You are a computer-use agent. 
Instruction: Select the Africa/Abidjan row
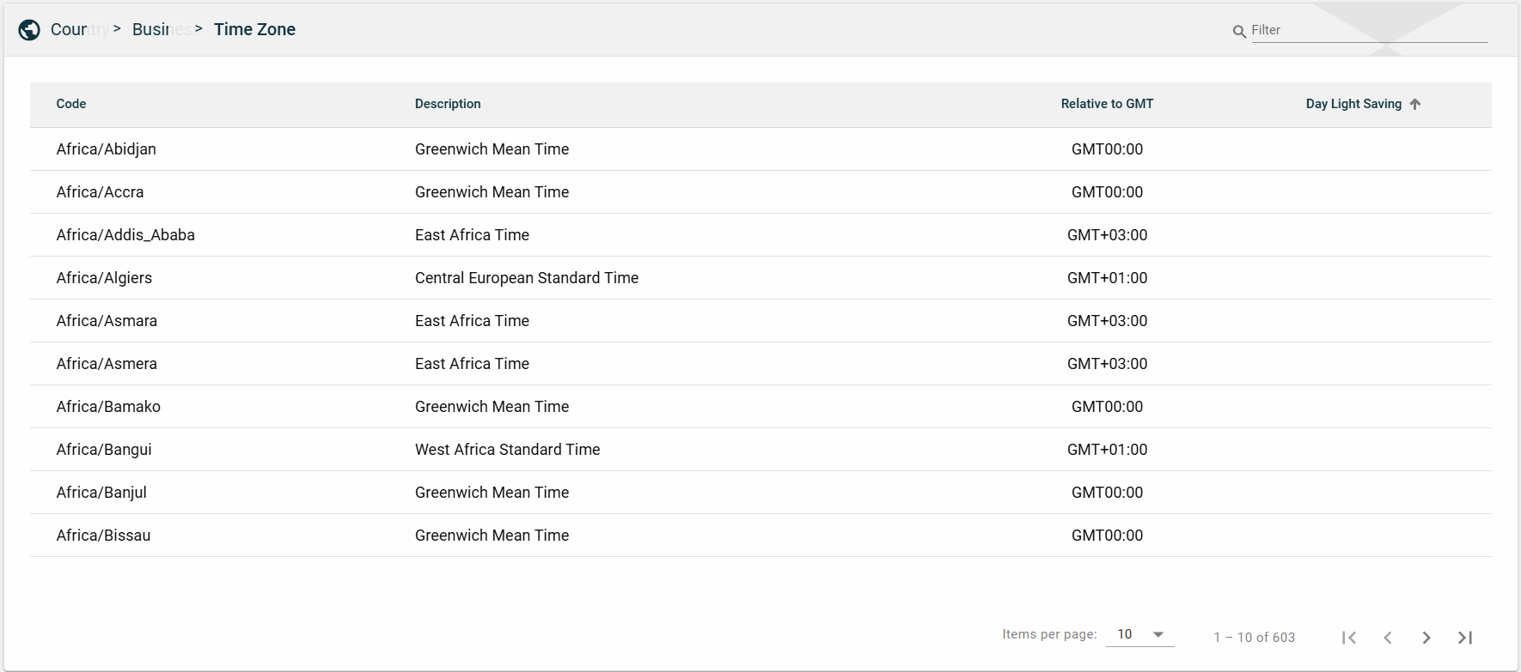click(x=107, y=149)
